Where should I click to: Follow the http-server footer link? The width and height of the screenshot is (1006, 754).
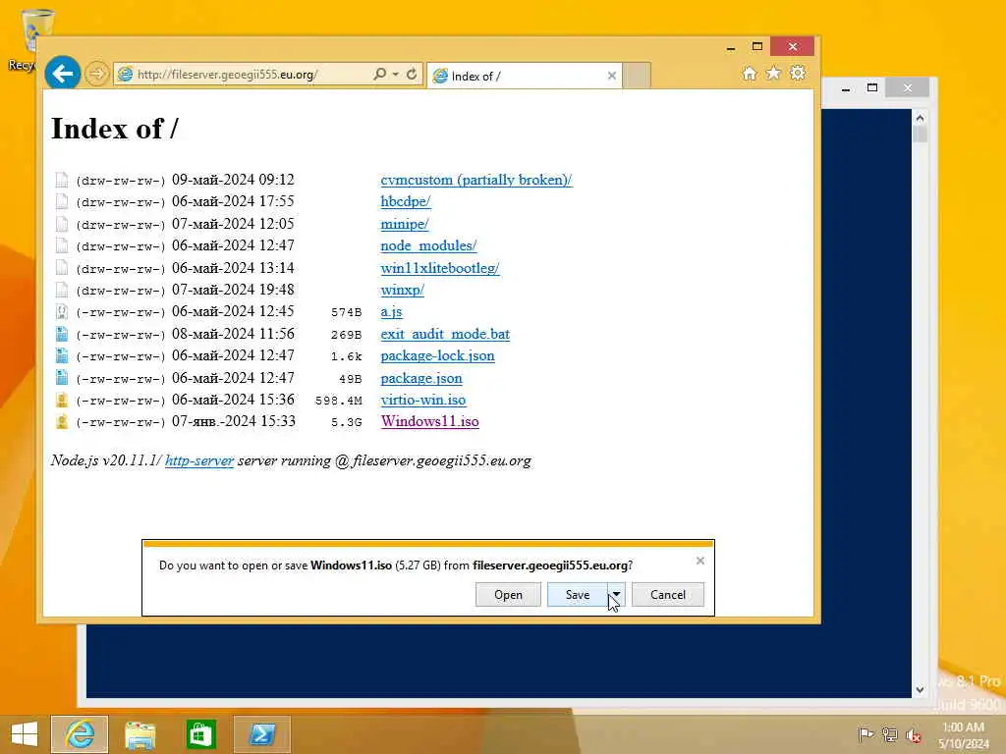point(199,460)
